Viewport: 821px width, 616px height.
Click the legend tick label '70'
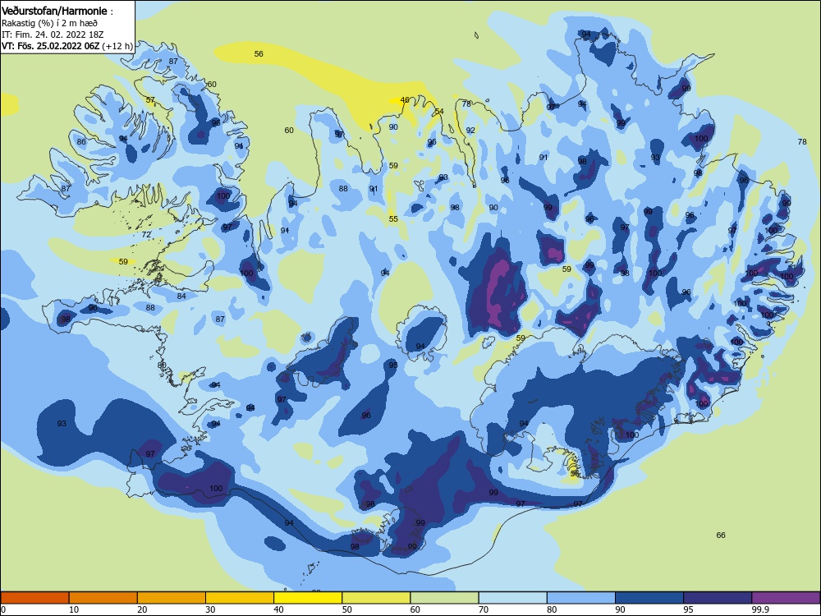484,609
